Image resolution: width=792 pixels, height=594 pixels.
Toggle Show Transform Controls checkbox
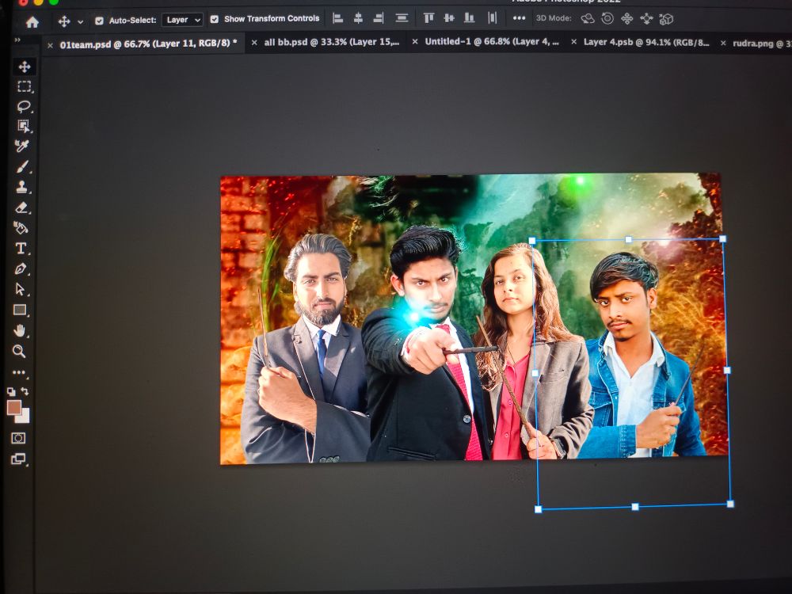click(x=214, y=19)
